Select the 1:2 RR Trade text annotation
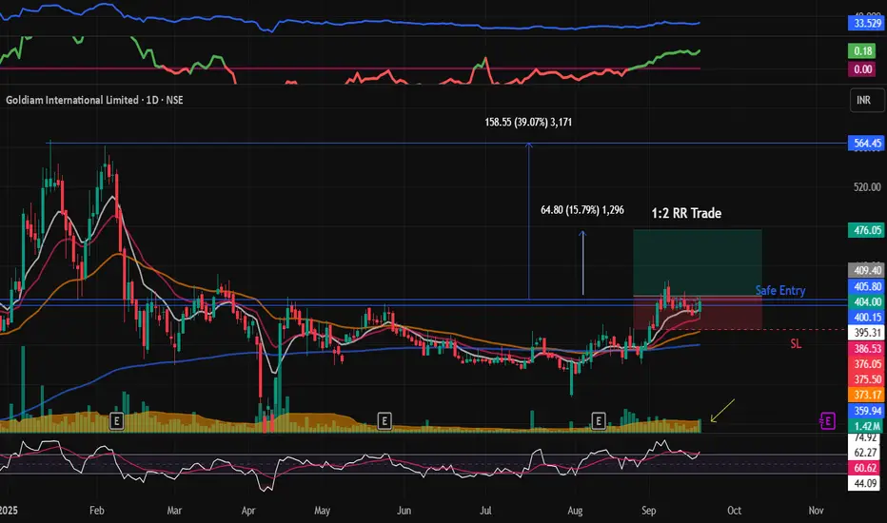This screenshot has height=523, width=887. (686, 213)
